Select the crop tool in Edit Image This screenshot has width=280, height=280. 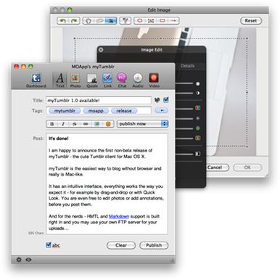(x=111, y=20)
